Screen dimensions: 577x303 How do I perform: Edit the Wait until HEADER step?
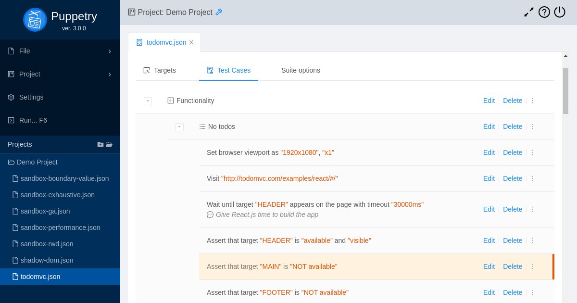(x=489, y=209)
